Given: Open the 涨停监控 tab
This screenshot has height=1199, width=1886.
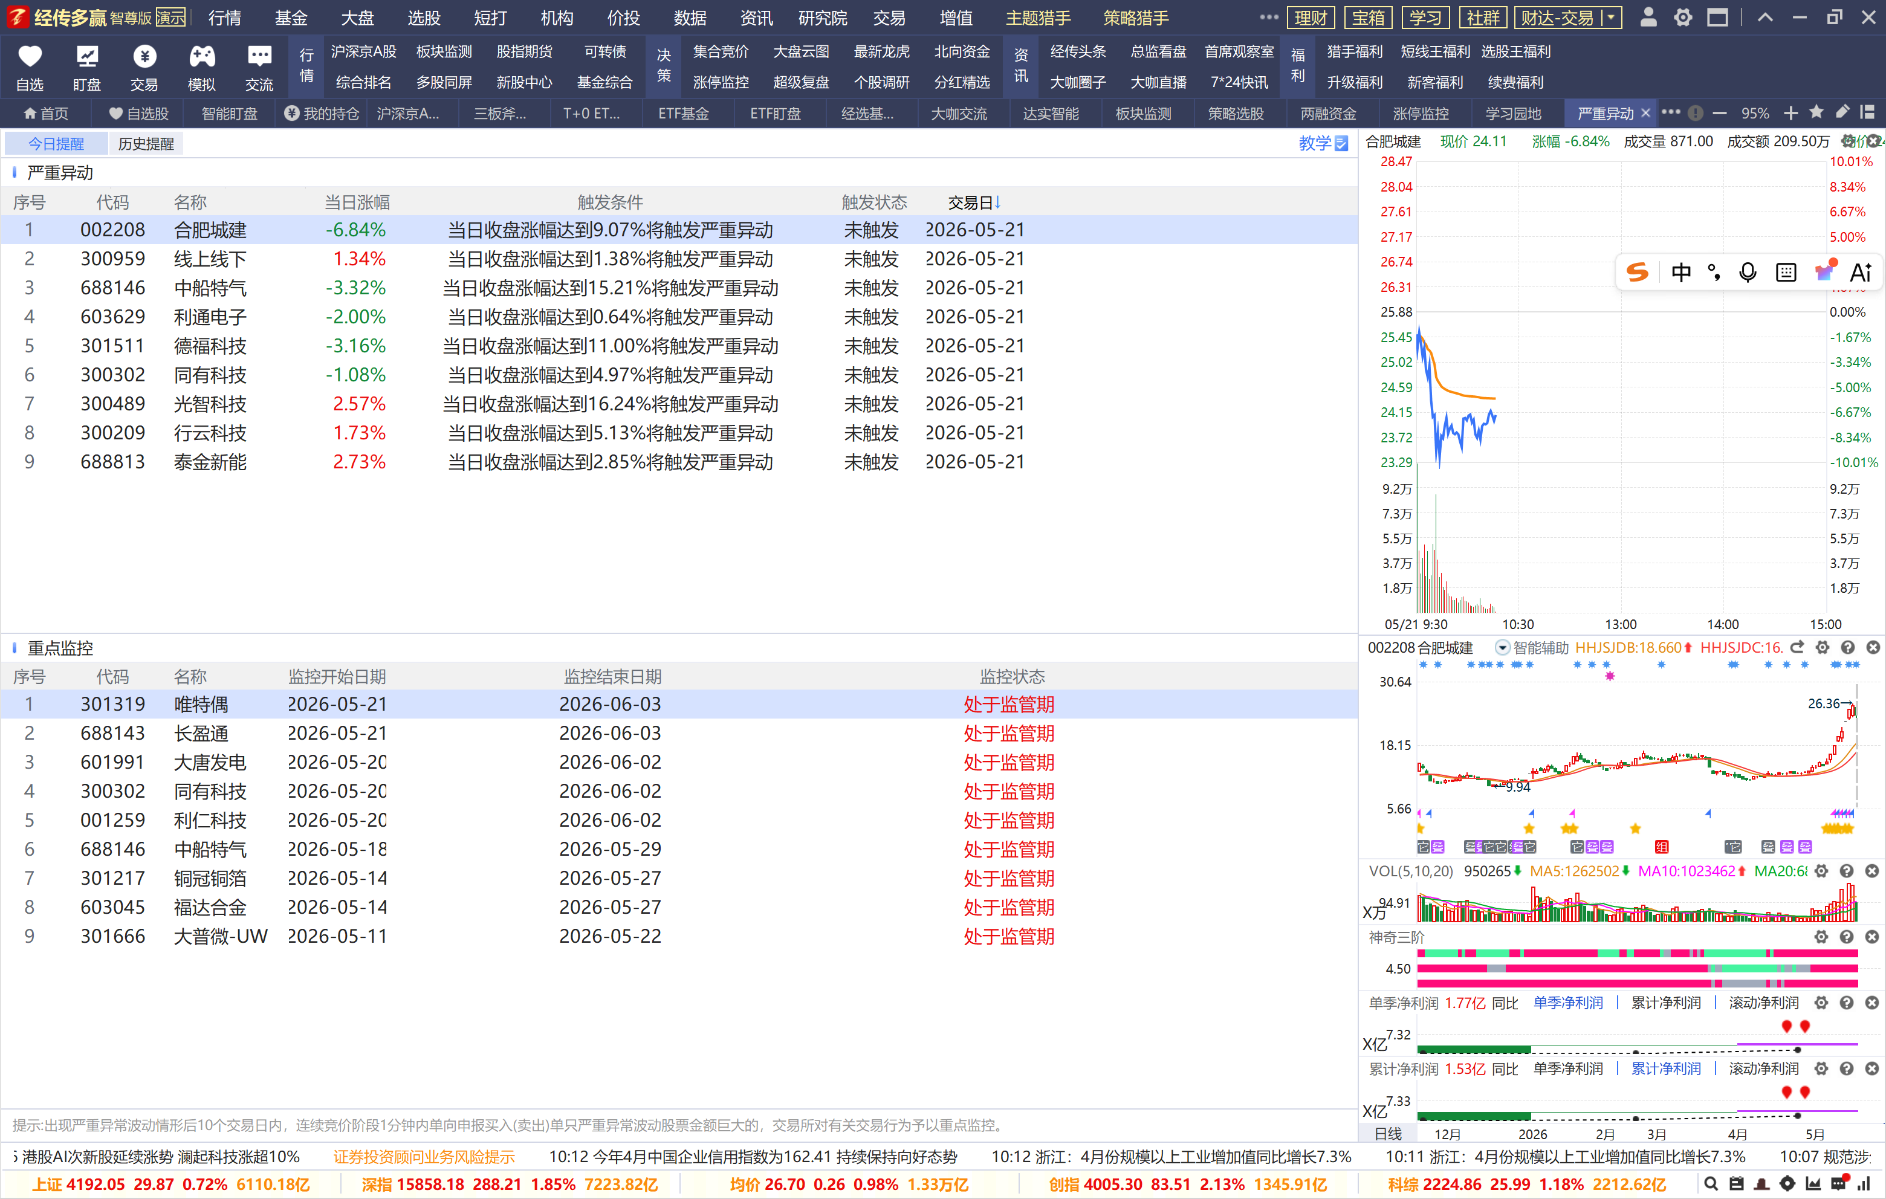Looking at the screenshot, I should pyautogui.click(x=1421, y=114).
